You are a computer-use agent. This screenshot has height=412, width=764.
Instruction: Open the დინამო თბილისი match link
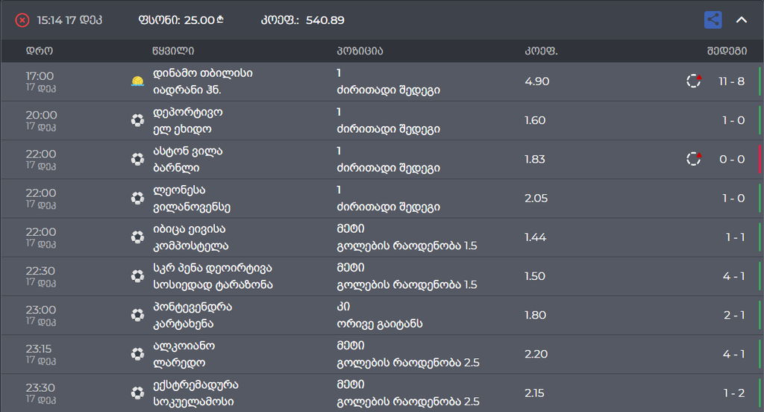pyautogui.click(x=202, y=73)
